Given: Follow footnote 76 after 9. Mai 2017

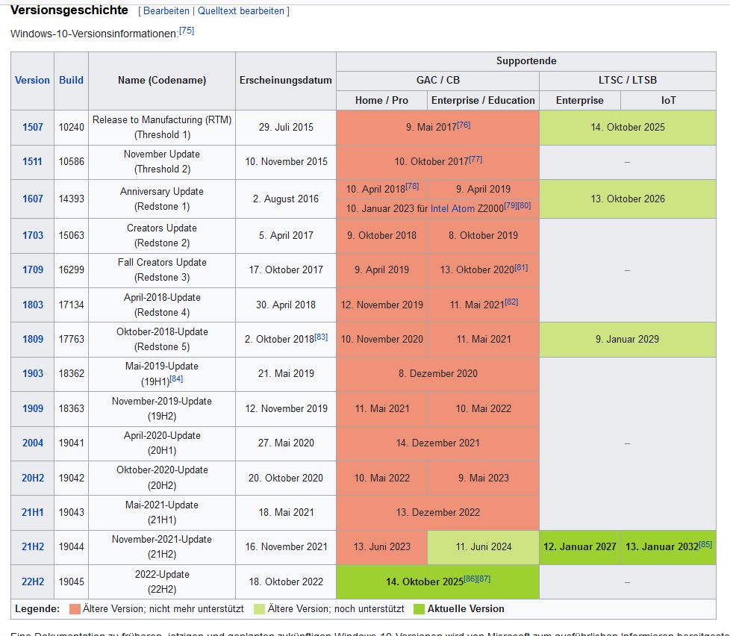Looking at the screenshot, I should point(464,125).
